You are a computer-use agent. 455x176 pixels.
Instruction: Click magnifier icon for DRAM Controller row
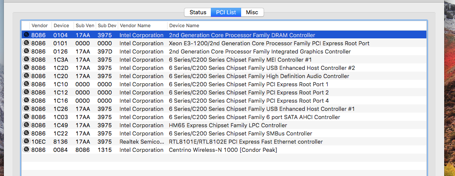pos(26,35)
